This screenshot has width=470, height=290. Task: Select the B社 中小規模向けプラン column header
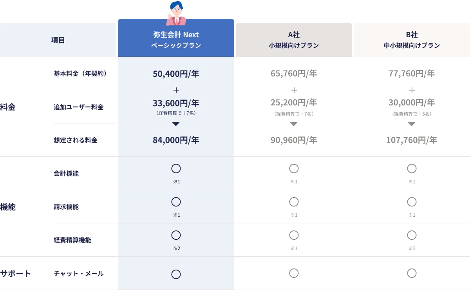point(412,40)
